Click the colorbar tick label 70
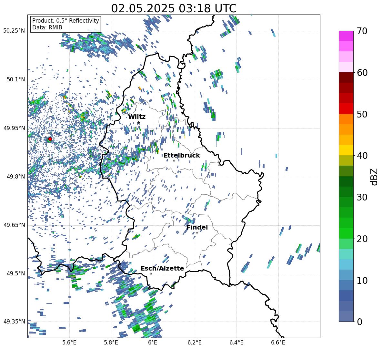This screenshot has height=349, width=382. [362, 31]
